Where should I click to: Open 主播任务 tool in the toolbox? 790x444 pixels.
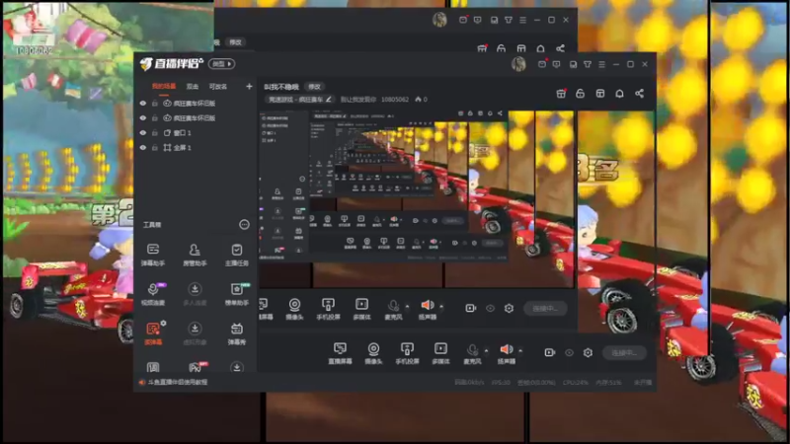pos(236,255)
